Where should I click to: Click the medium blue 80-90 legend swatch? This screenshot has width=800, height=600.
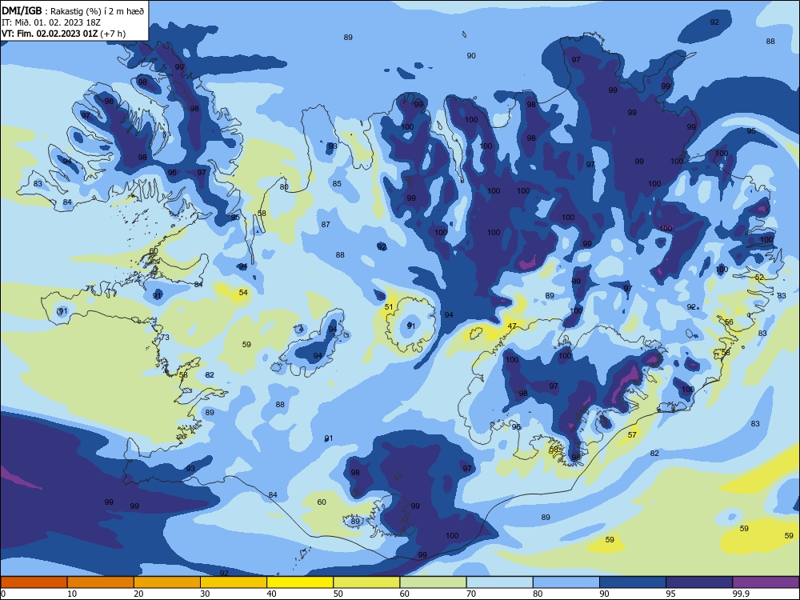(566, 582)
